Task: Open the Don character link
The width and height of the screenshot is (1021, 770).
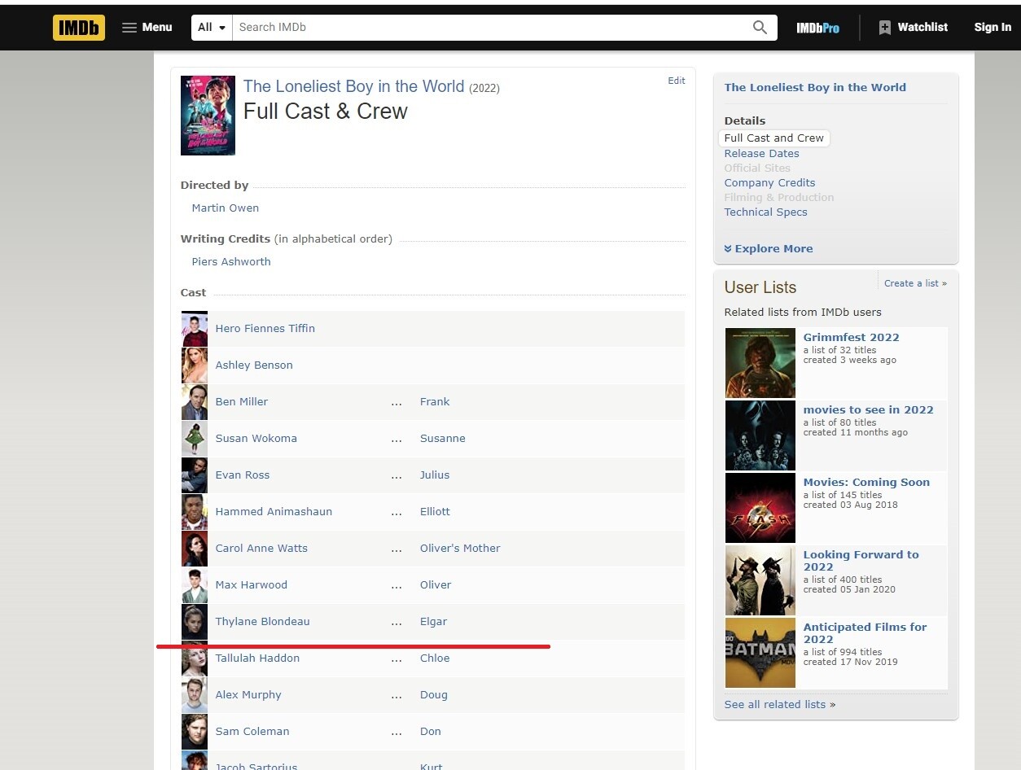Action: pyautogui.click(x=431, y=731)
